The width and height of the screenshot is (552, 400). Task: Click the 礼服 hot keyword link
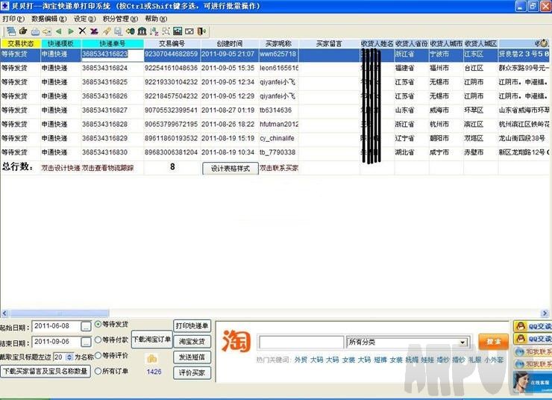pyautogui.click(x=475, y=360)
